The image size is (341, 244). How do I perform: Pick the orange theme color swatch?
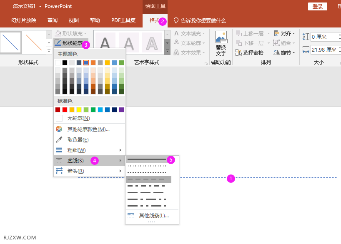click(93, 63)
